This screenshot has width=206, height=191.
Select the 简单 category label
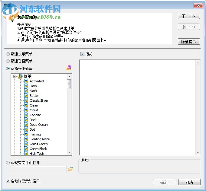(x=28, y=76)
